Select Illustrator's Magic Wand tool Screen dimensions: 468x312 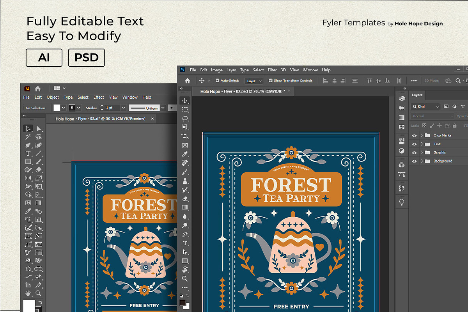[28, 137]
